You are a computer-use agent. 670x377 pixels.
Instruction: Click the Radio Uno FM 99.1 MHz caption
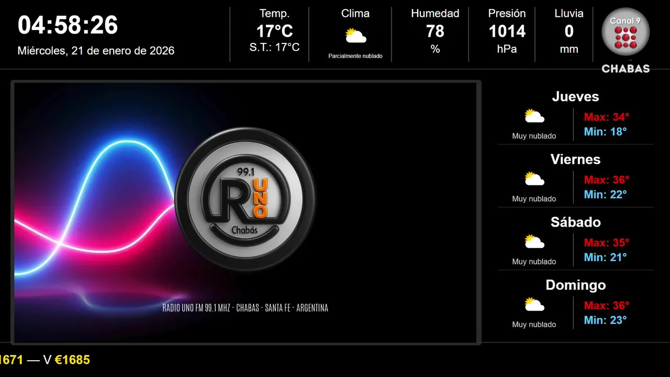click(x=245, y=308)
